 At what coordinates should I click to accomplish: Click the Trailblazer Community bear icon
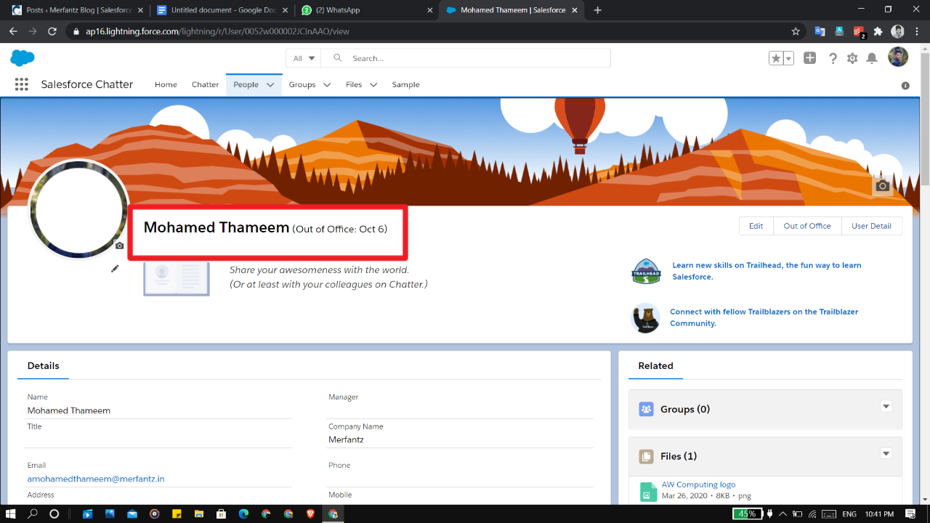[x=646, y=317]
